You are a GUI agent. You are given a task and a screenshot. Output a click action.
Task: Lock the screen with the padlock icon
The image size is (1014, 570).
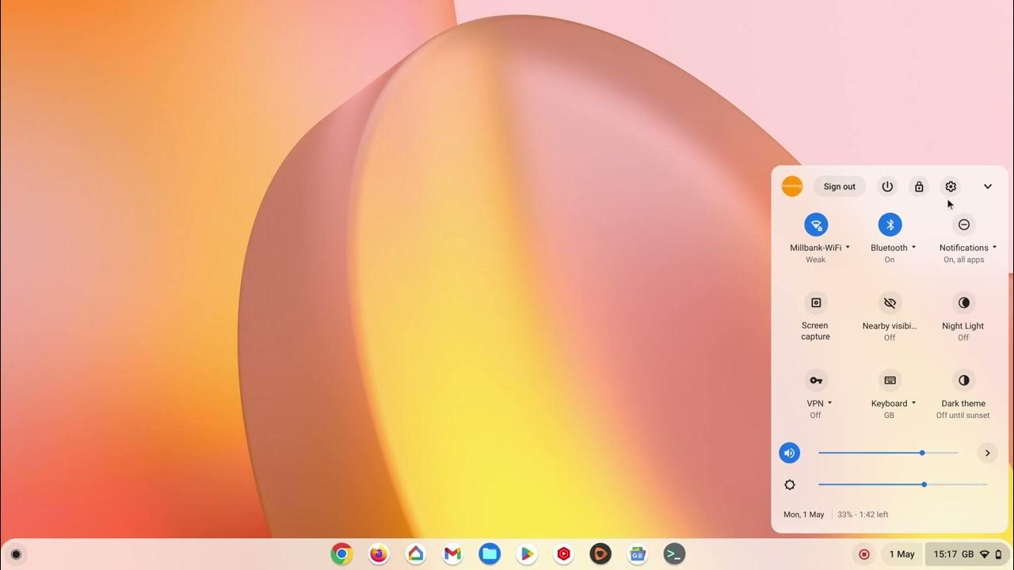point(919,187)
